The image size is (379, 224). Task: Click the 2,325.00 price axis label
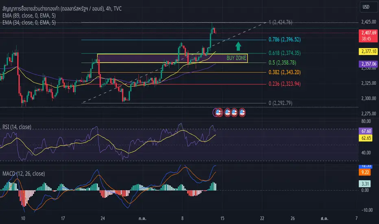(x=368, y=83)
